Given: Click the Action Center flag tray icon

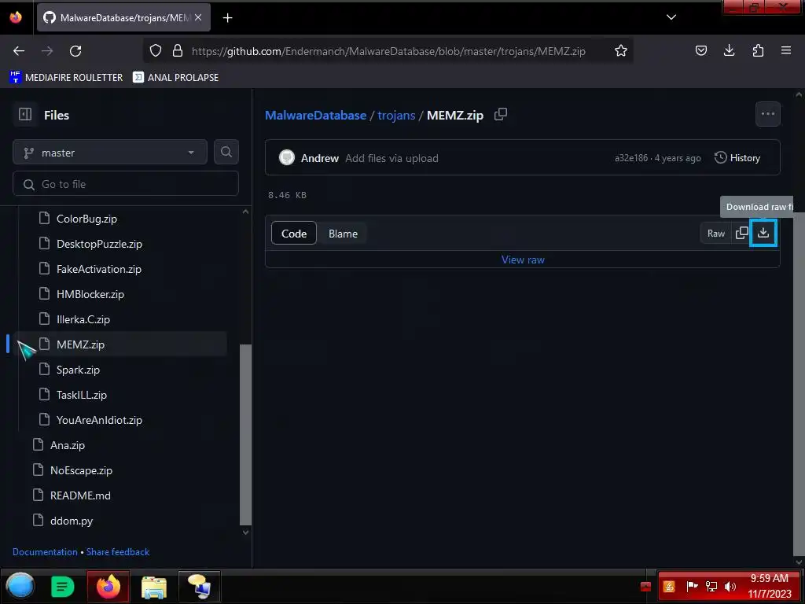Looking at the screenshot, I should tap(692, 587).
